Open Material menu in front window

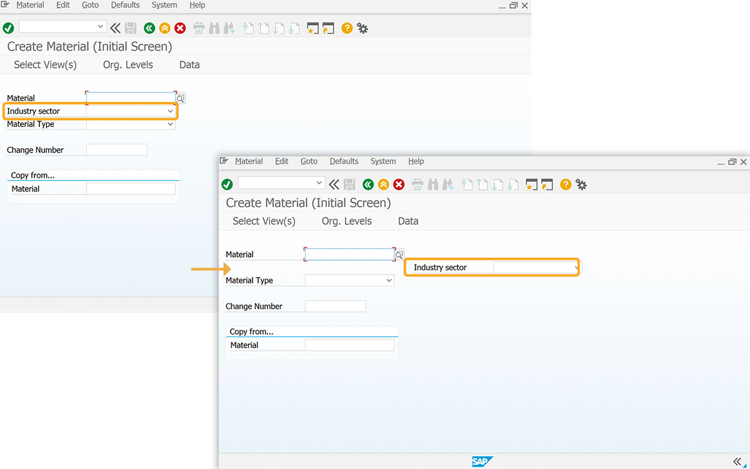click(249, 161)
